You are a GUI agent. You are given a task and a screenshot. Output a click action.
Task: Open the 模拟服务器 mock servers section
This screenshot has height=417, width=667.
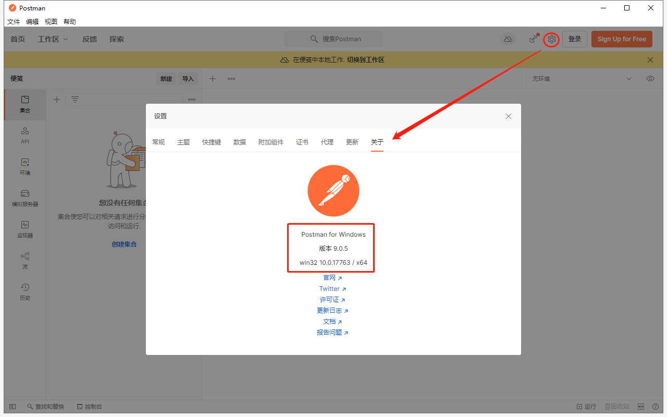click(x=25, y=198)
